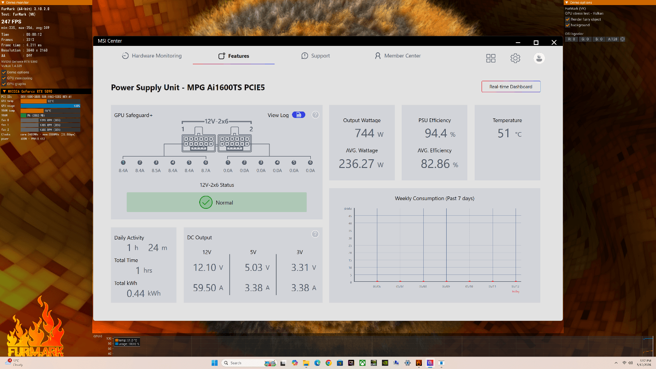Open DC Output help question mark
The height and width of the screenshot is (369, 656).
pyautogui.click(x=315, y=234)
